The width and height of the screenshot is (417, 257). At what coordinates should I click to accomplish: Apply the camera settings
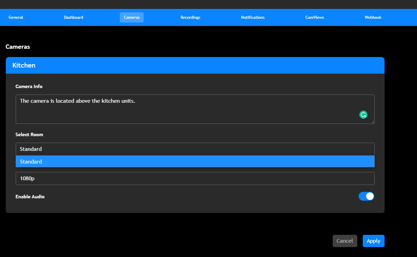click(373, 241)
